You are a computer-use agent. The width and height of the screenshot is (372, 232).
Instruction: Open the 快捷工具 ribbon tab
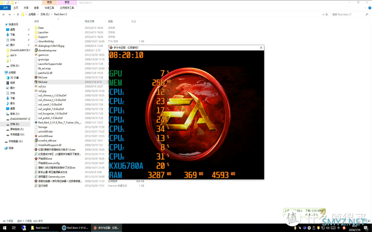(x=50, y=8)
